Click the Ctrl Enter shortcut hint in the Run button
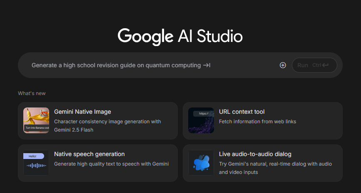The width and height of the screenshot is (361, 193). (x=320, y=65)
